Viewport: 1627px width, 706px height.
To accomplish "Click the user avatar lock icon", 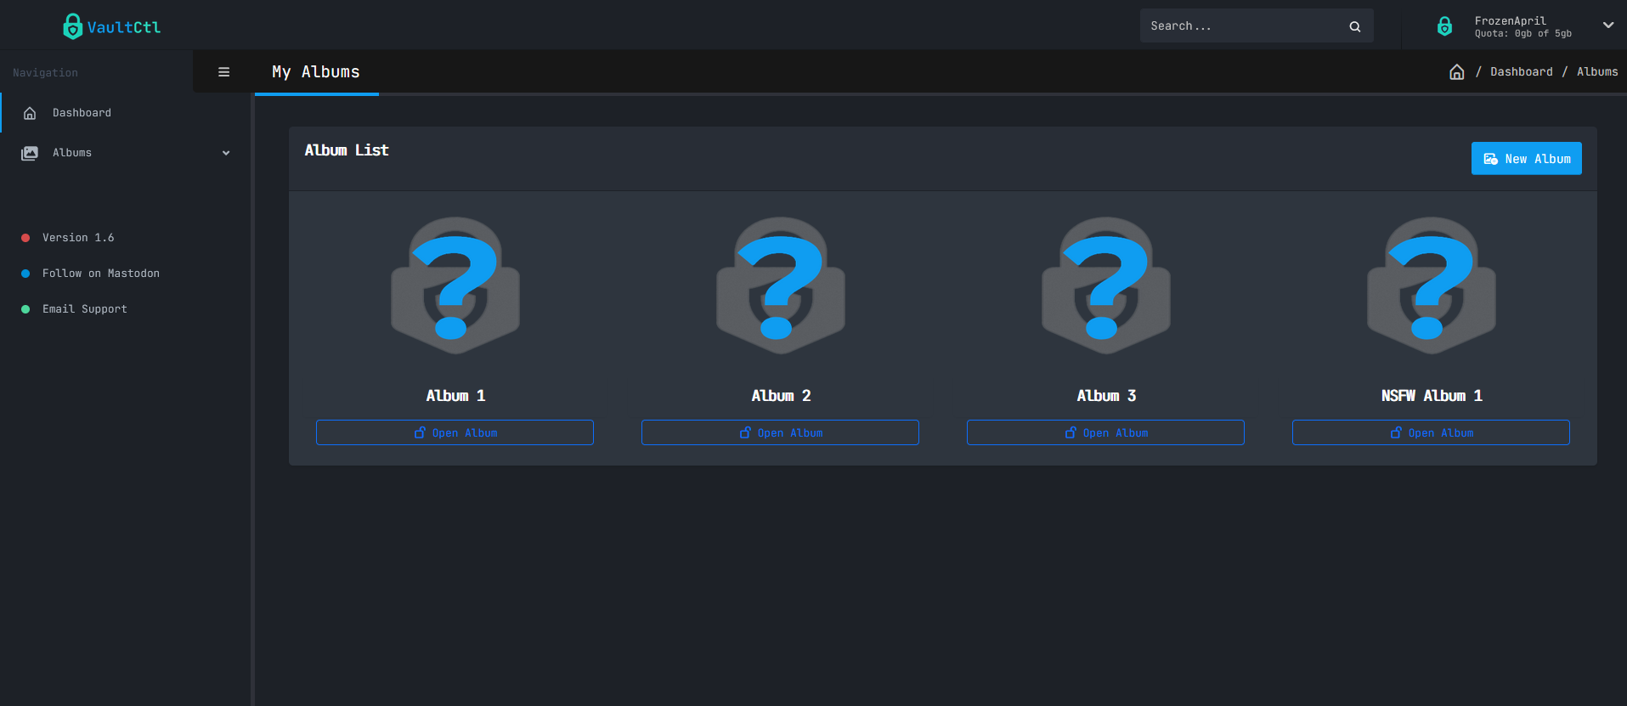I will [1444, 26].
